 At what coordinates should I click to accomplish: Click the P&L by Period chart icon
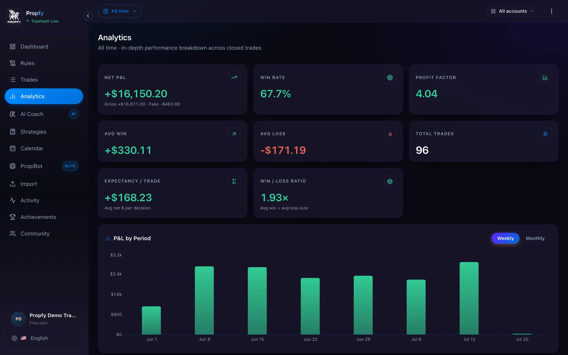[x=107, y=238]
